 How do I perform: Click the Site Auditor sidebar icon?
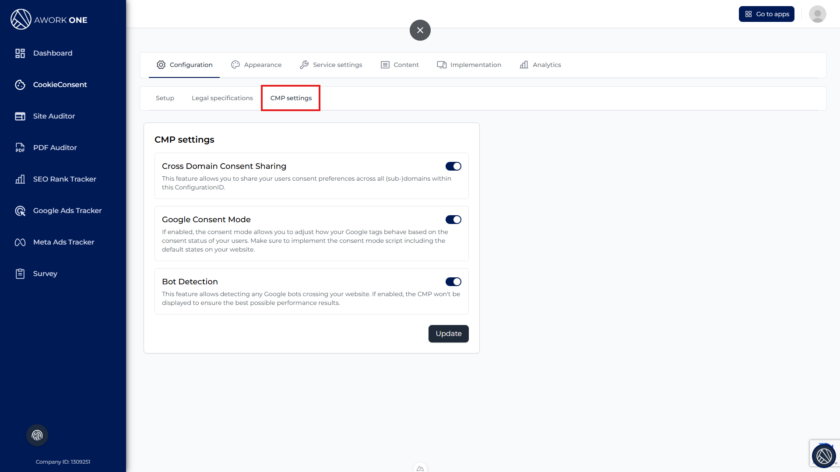point(20,116)
